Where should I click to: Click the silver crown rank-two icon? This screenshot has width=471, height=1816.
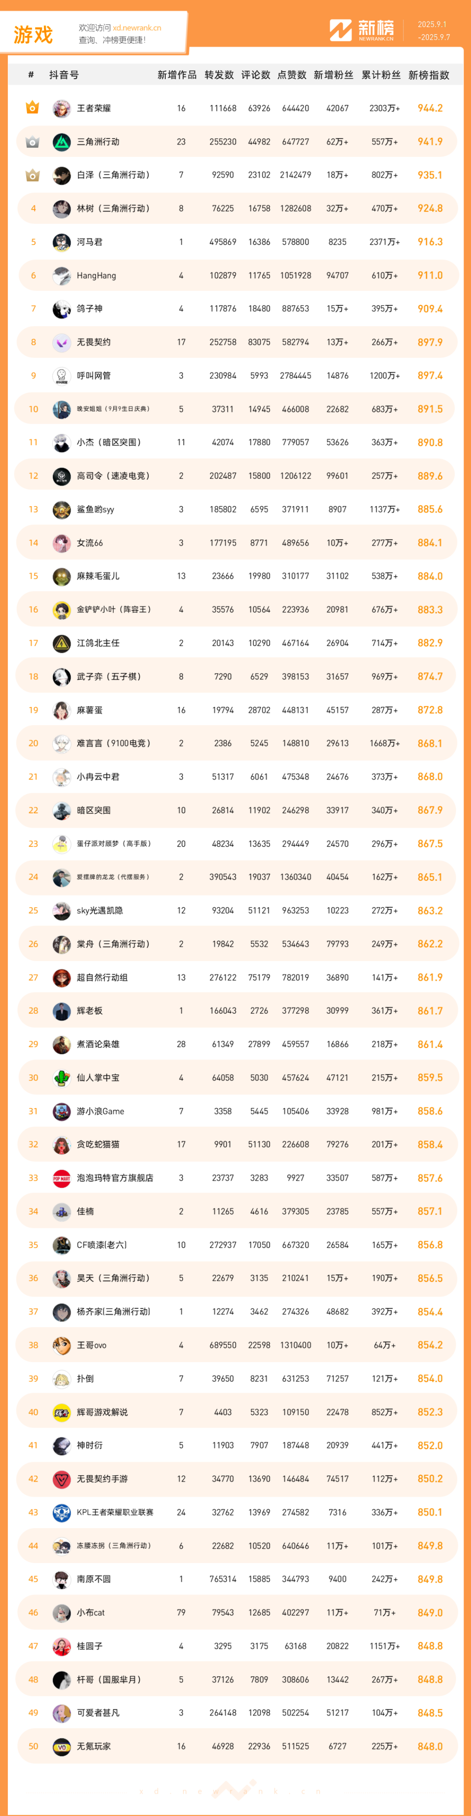[32, 142]
